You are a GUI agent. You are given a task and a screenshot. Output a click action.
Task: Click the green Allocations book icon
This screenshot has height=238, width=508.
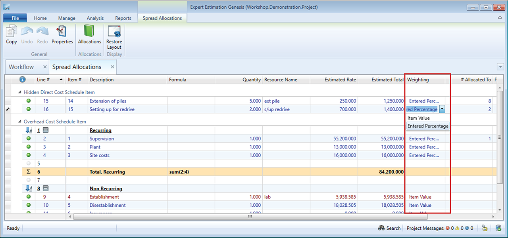click(x=89, y=32)
